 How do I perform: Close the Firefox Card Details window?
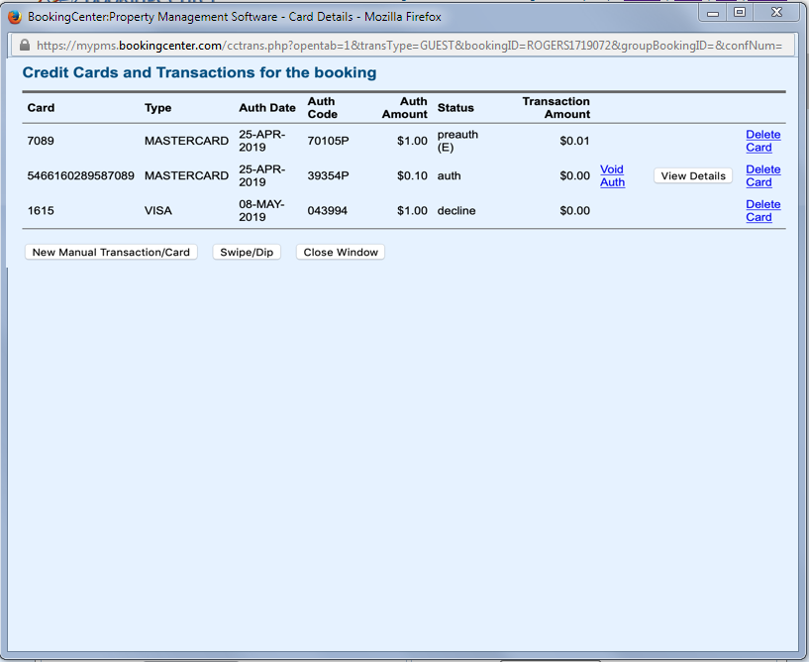tap(776, 13)
